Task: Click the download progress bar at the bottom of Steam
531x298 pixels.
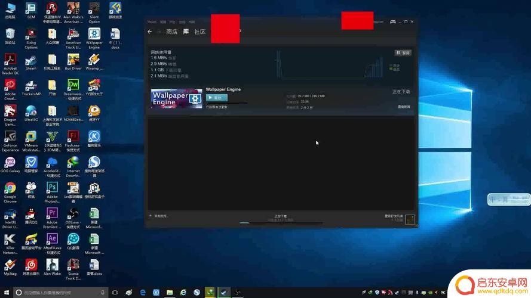Action: pyautogui.click(x=281, y=223)
